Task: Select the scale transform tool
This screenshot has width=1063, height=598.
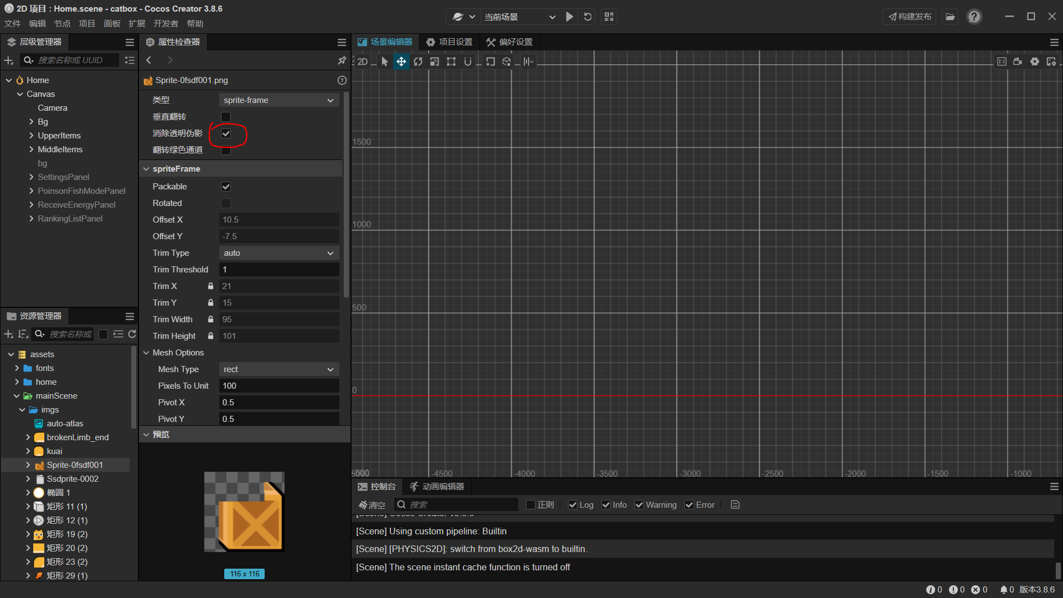Action: click(x=435, y=61)
